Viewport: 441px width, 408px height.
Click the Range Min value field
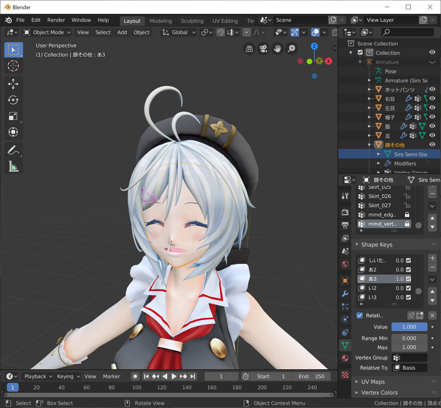[409, 338]
